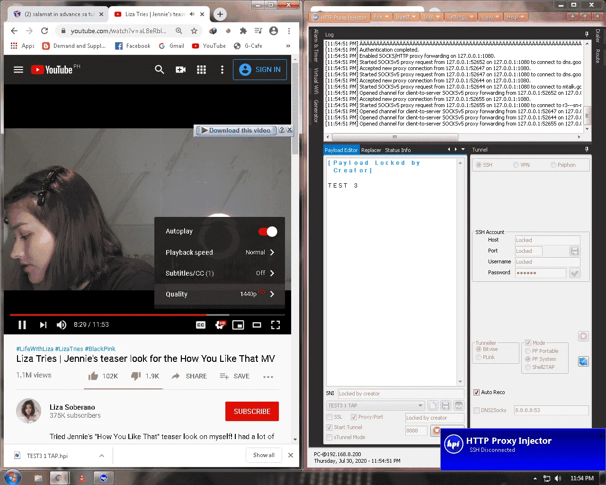The width and height of the screenshot is (606, 485).
Task: Open the YouTube create video camera icon
Action: (181, 70)
